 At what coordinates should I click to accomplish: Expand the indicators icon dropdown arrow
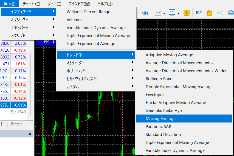point(178,13)
